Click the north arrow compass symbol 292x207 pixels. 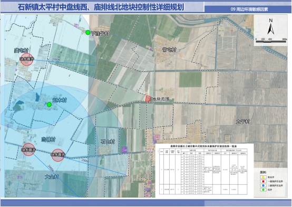pos(271,26)
